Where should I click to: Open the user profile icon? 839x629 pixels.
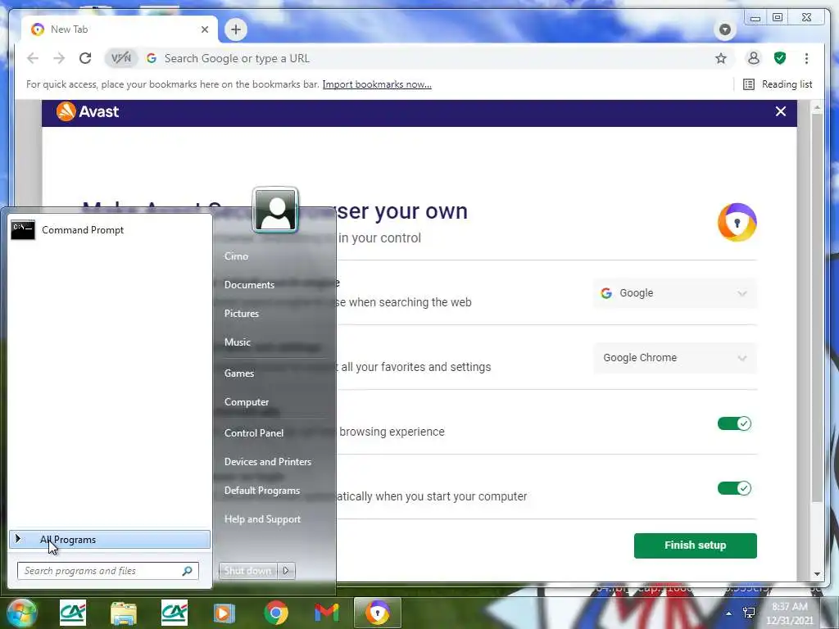[x=754, y=58]
